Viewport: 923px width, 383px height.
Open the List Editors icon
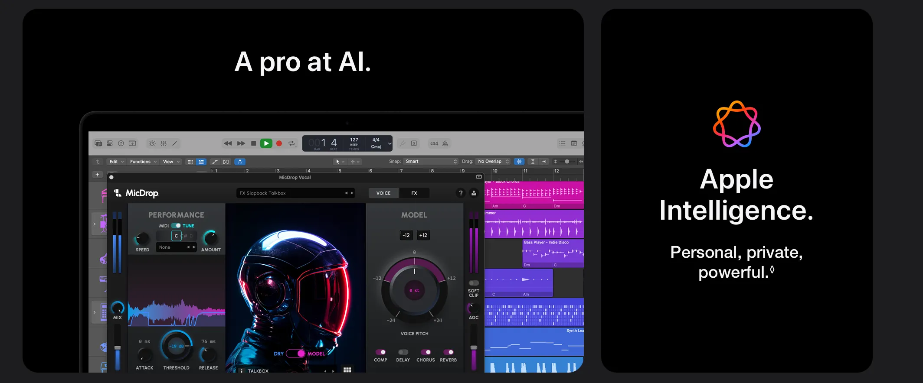tap(562, 143)
